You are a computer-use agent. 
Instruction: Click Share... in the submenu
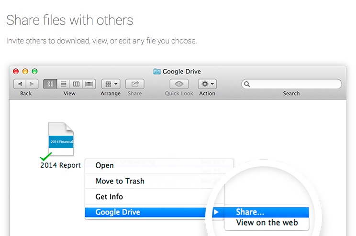click(x=267, y=212)
